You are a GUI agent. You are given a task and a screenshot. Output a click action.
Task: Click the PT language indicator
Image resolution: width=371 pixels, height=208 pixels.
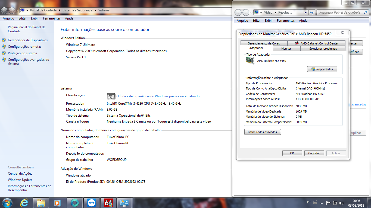(309, 203)
